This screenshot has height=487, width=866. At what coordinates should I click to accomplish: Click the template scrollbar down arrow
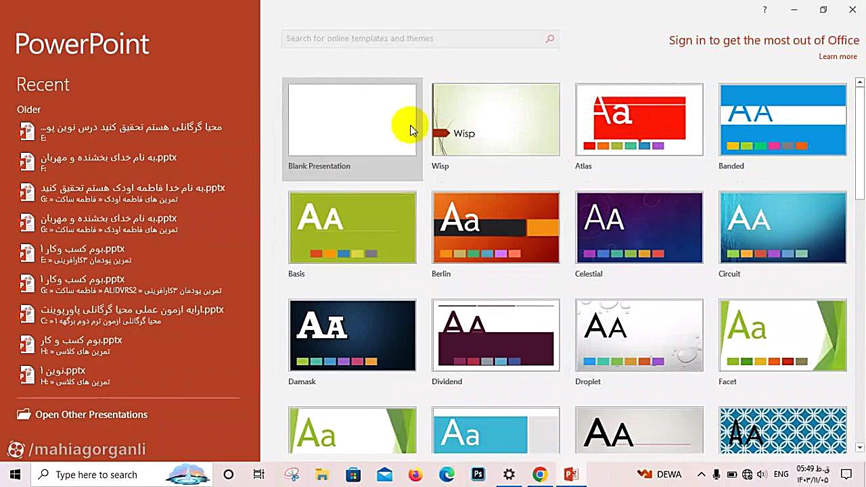pyautogui.click(x=860, y=447)
